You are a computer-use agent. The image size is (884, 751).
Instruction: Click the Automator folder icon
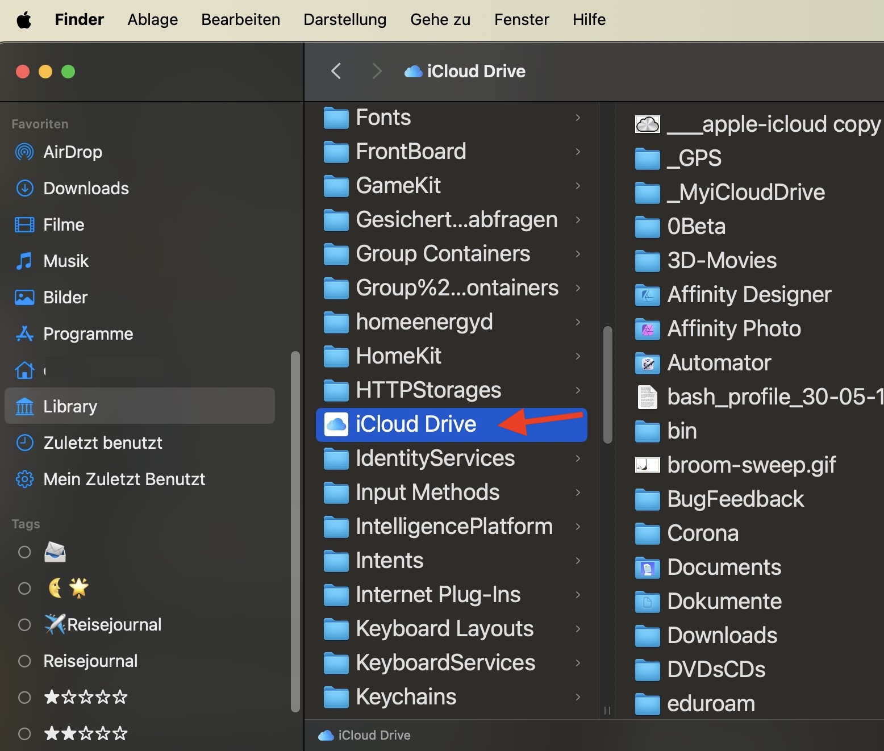[647, 363]
